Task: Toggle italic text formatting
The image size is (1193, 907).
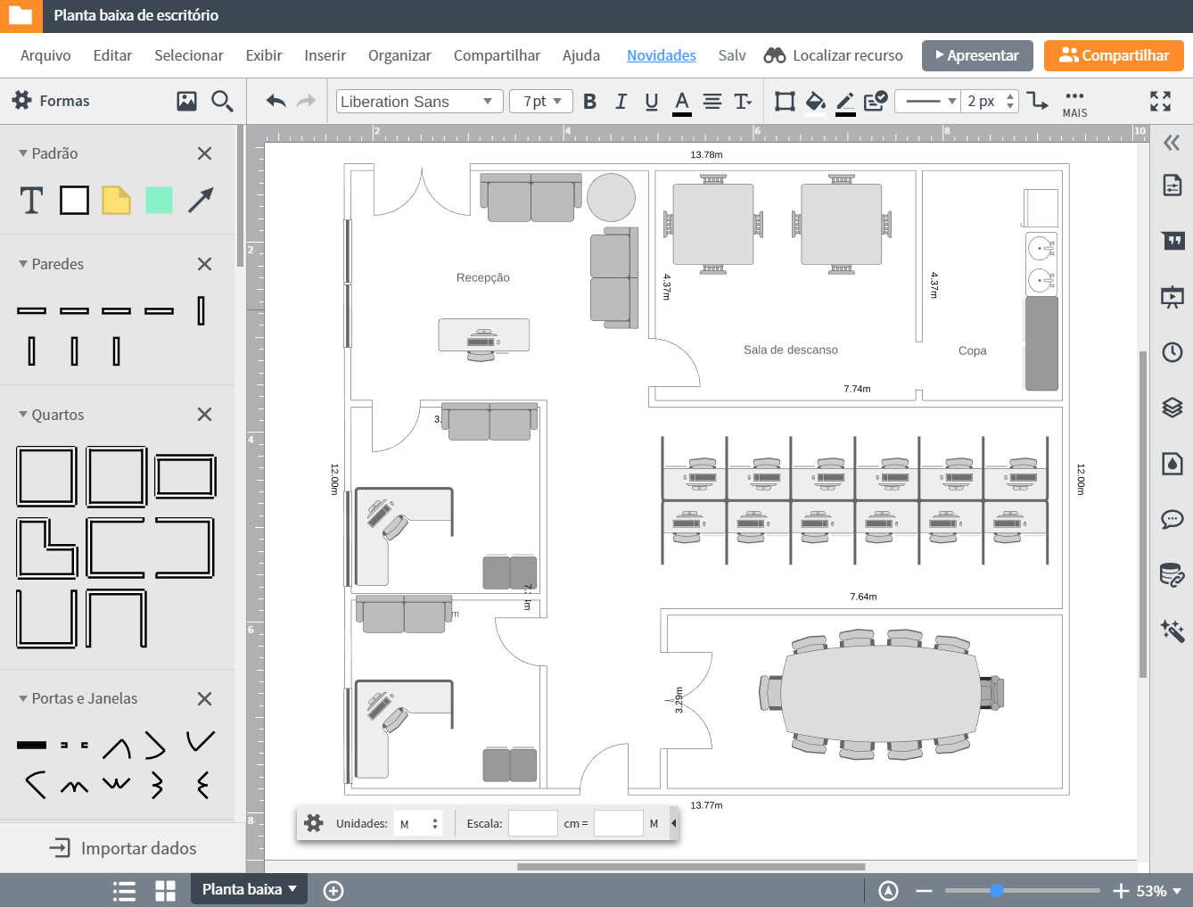Action: [621, 102]
